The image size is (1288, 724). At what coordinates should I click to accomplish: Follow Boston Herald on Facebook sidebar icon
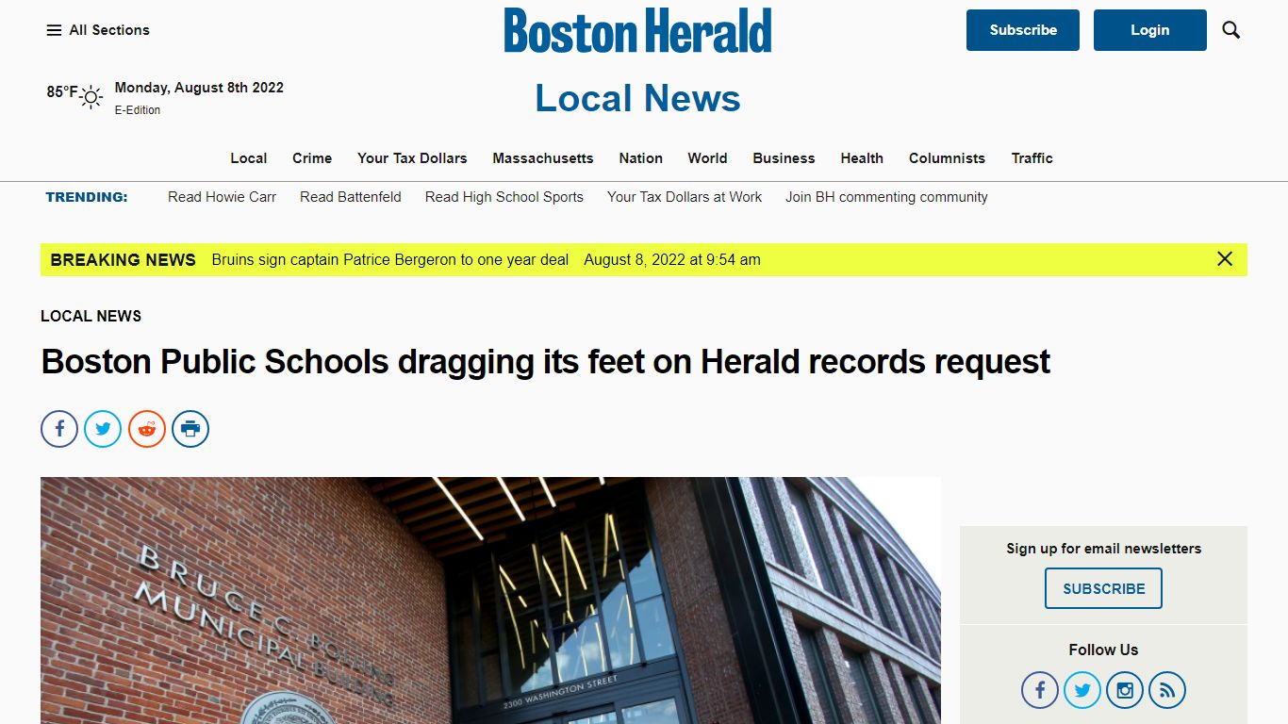[1040, 690]
